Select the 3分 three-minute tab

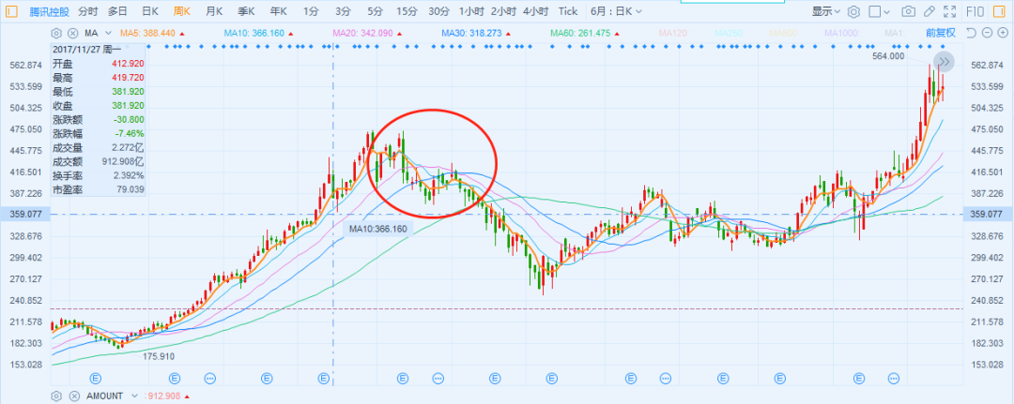[x=343, y=11]
